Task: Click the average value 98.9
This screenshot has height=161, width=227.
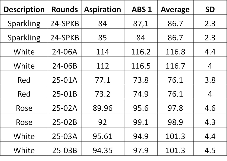Action: [175, 122]
